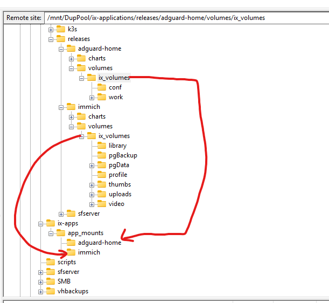Select the library folder label

click(x=118, y=146)
